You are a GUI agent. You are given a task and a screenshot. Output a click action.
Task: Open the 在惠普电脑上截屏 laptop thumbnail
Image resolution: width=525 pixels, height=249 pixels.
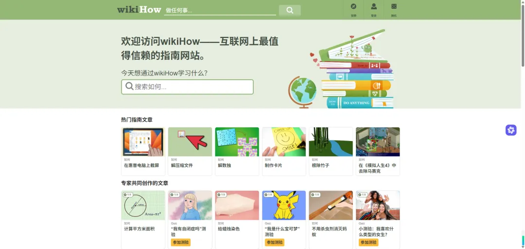tap(143, 142)
